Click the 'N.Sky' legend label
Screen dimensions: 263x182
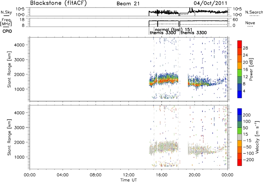[x=6, y=12]
